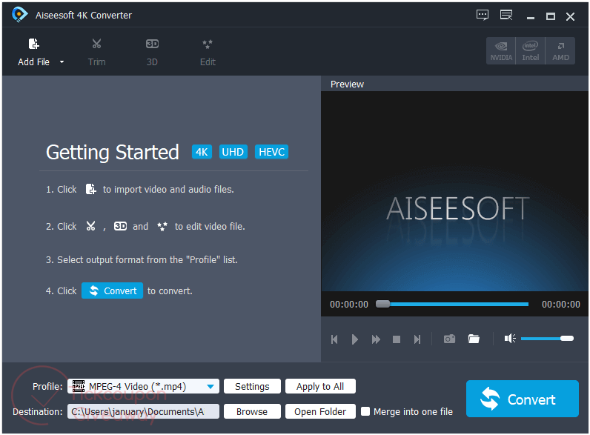
Task: Click the MPEG format icon in Profile
Action: click(79, 386)
